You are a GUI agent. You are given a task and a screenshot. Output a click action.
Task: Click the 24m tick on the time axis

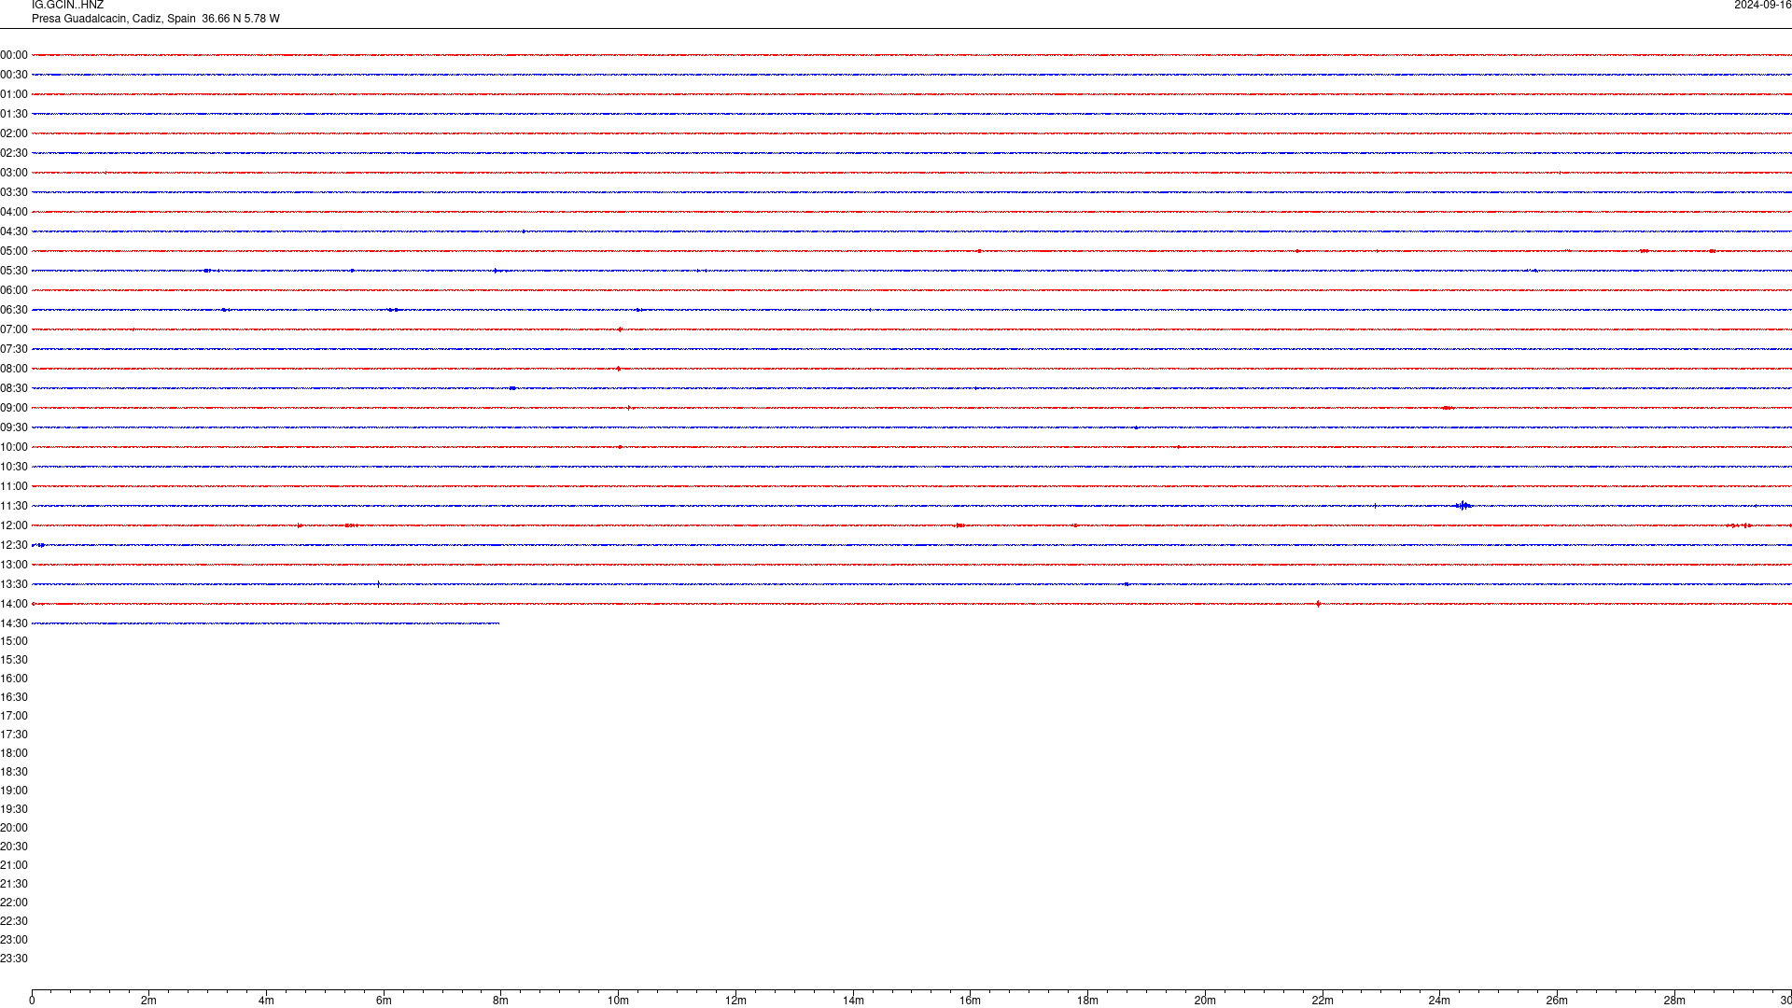(1439, 1001)
